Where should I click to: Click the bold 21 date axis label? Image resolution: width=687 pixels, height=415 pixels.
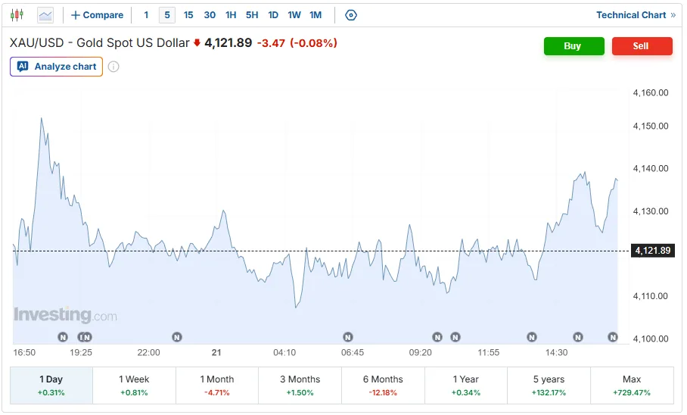(x=216, y=352)
